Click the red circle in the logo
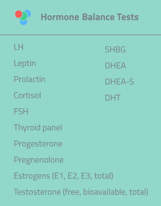Screen dimensions: 161x206 [x=18, y=14]
